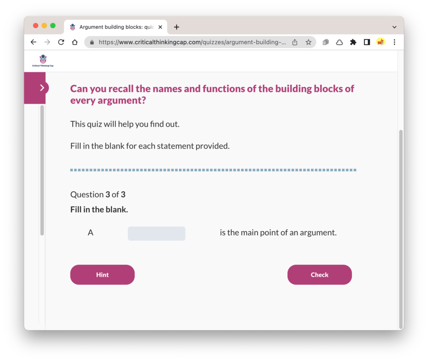428x362 pixels.
Task: Open the browser three-dot menu
Action: pyautogui.click(x=395, y=42)
